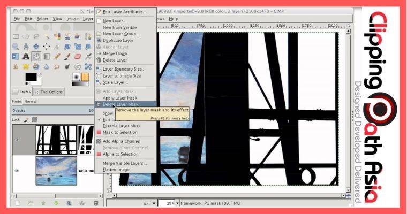Select the Ellipse Select tool
This screenshot has width=407, height=214.
pyautogui.click(x=26, y=36)
